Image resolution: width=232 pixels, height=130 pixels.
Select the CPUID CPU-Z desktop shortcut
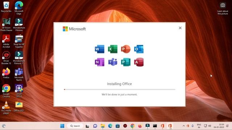click(19, 91)
